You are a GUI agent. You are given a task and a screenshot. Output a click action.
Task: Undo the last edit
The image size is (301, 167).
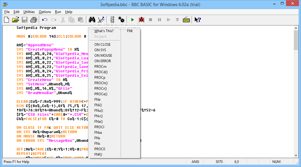tap(45, 20)
